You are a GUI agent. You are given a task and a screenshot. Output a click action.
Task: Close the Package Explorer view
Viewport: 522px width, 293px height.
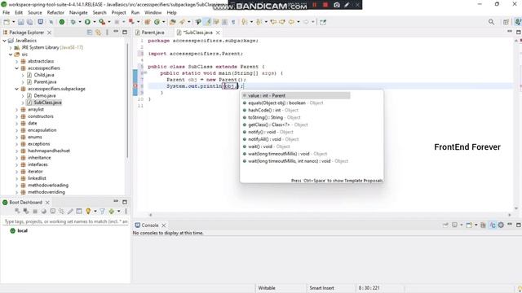coord(49,33)
